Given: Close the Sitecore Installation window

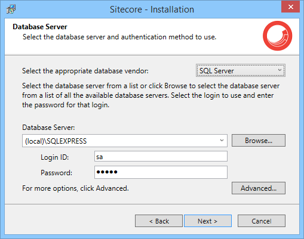Looking at the screenshot, I should 290,7.
